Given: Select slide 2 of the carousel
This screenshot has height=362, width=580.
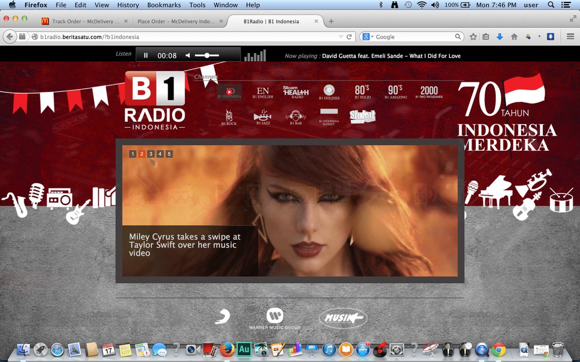Looking at the screenshot, I should pos(142,154).
